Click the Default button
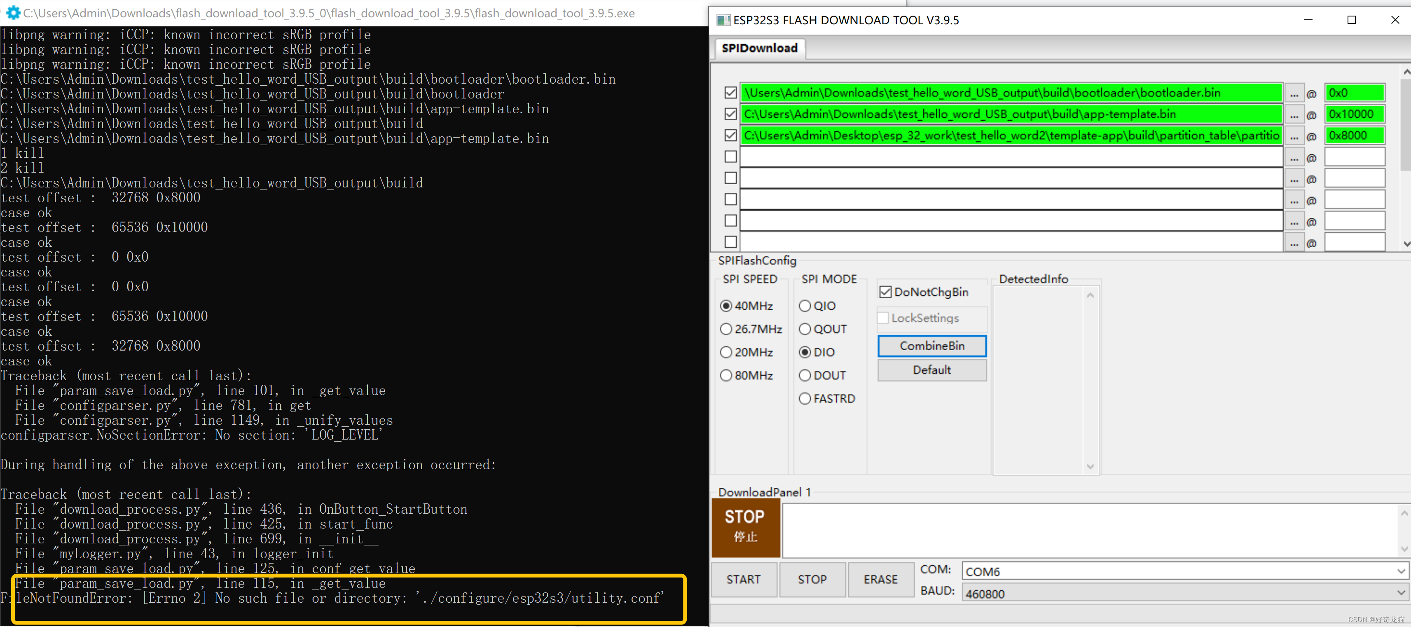 coord(932,370)
